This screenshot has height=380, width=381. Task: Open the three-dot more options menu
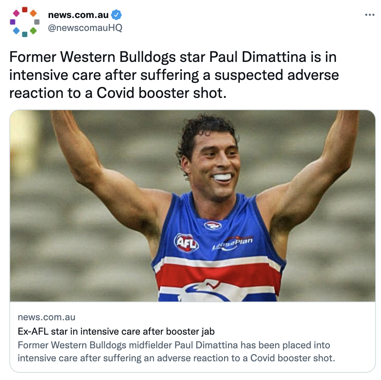(369, 15)
